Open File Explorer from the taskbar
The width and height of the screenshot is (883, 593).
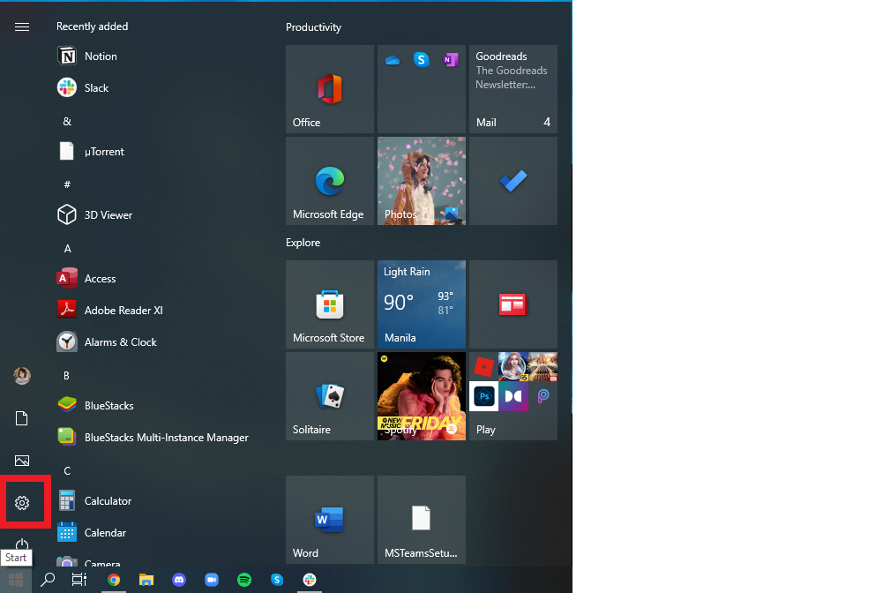point(146,580)
